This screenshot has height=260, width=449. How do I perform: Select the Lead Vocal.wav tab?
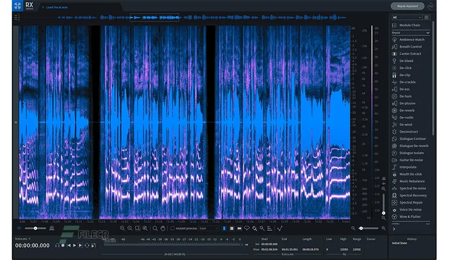(57, 7)
